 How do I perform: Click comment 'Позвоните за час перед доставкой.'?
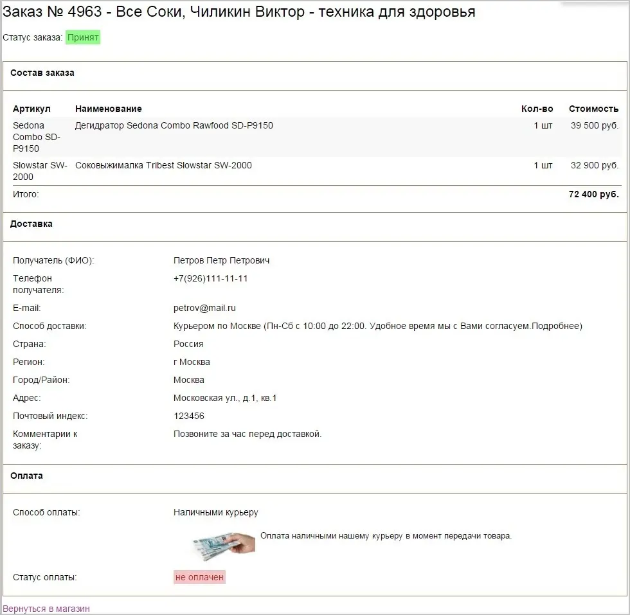pos(248,434)
